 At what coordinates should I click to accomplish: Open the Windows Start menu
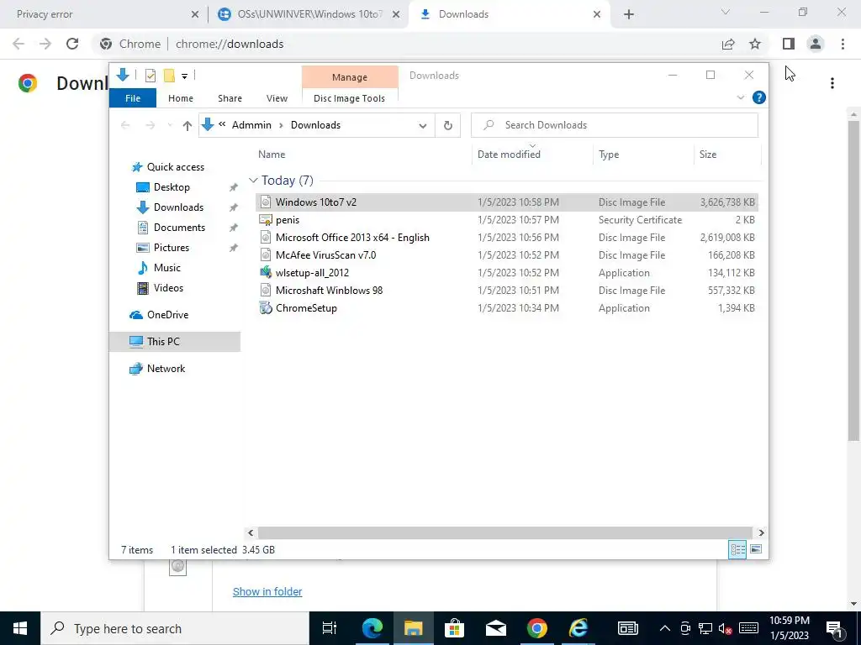tap(20, 628)
